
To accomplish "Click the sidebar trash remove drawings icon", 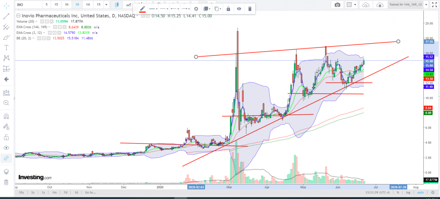I will click(x=6, y=182).
